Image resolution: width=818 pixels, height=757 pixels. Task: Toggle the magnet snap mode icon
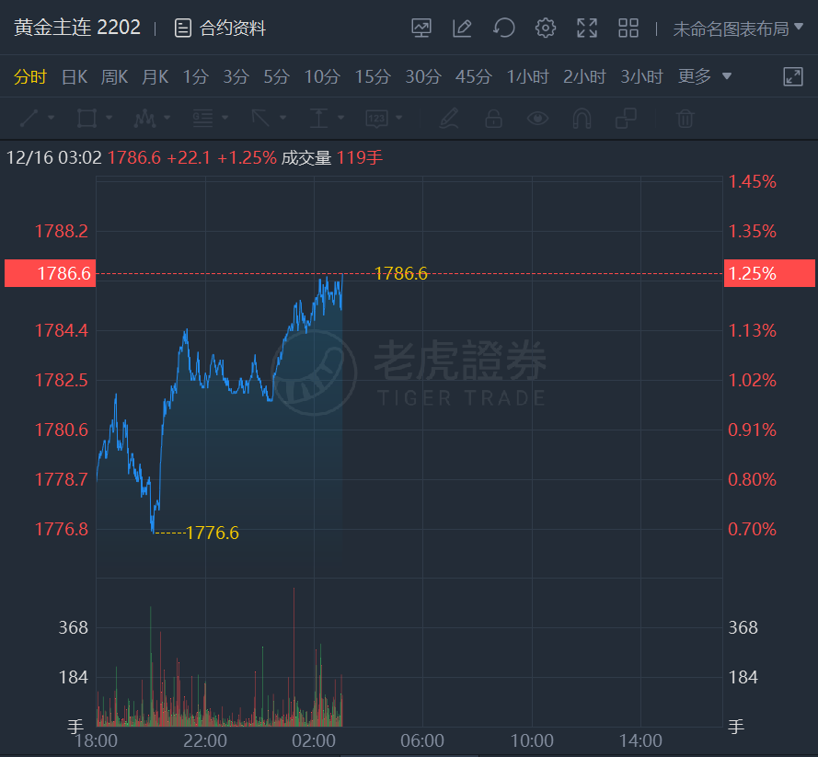[582, 119]
